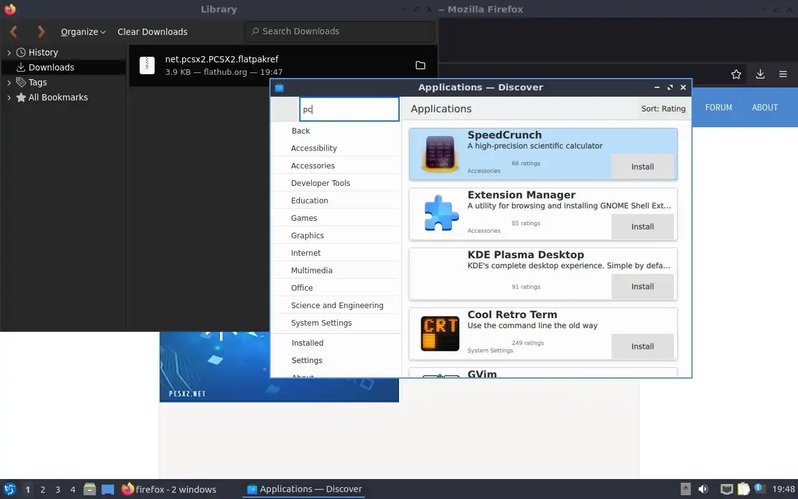Click the flatpakref file type icon

147,65
